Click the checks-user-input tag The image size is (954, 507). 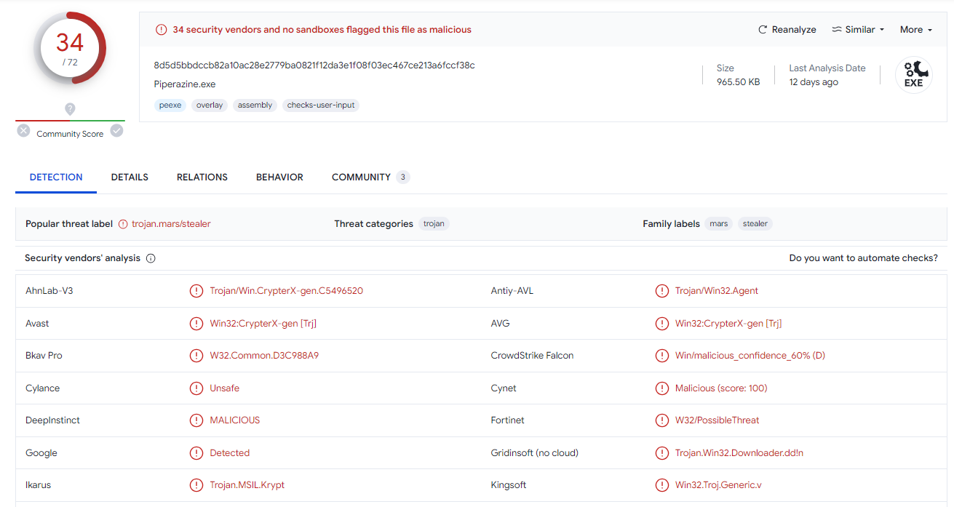click(x=321, y=105)
